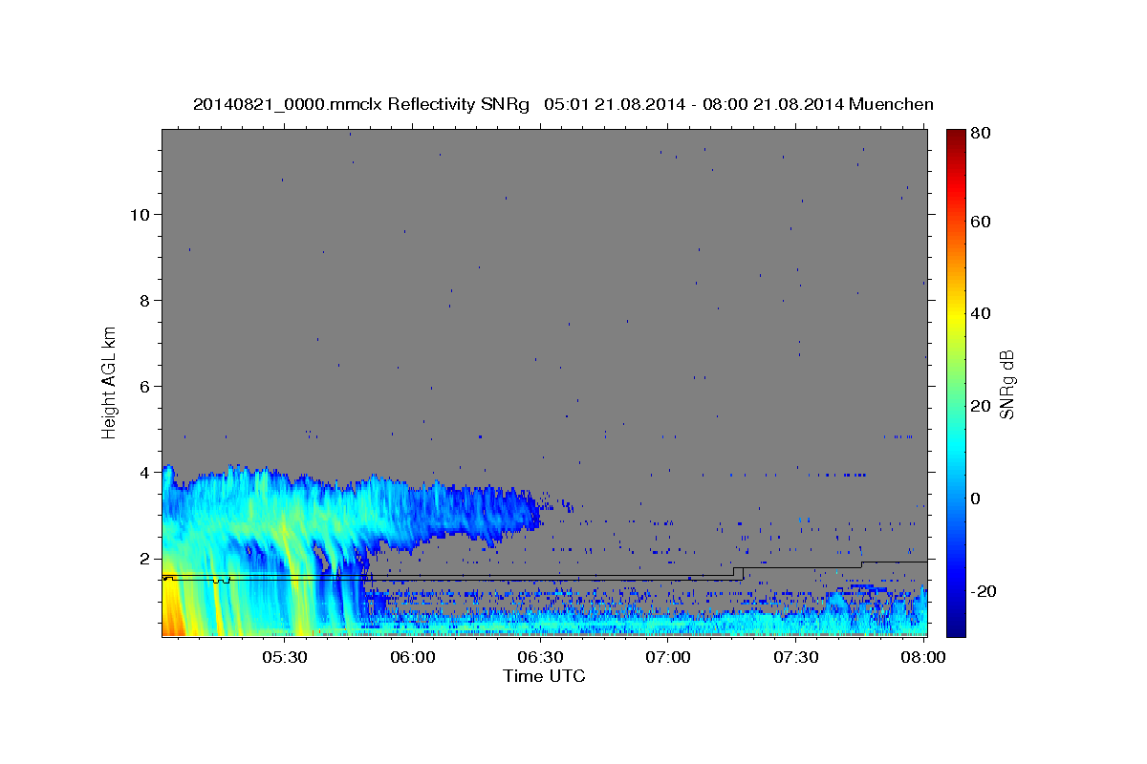Click the '08:00' time tick label

coord(924,657)
